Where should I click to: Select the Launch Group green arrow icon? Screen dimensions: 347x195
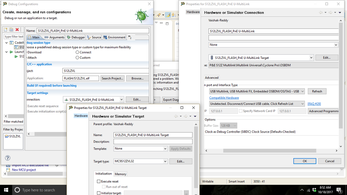point(11,52)
